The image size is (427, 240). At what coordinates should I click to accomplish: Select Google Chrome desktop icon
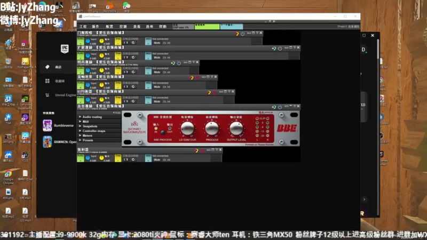coord(8,177)
